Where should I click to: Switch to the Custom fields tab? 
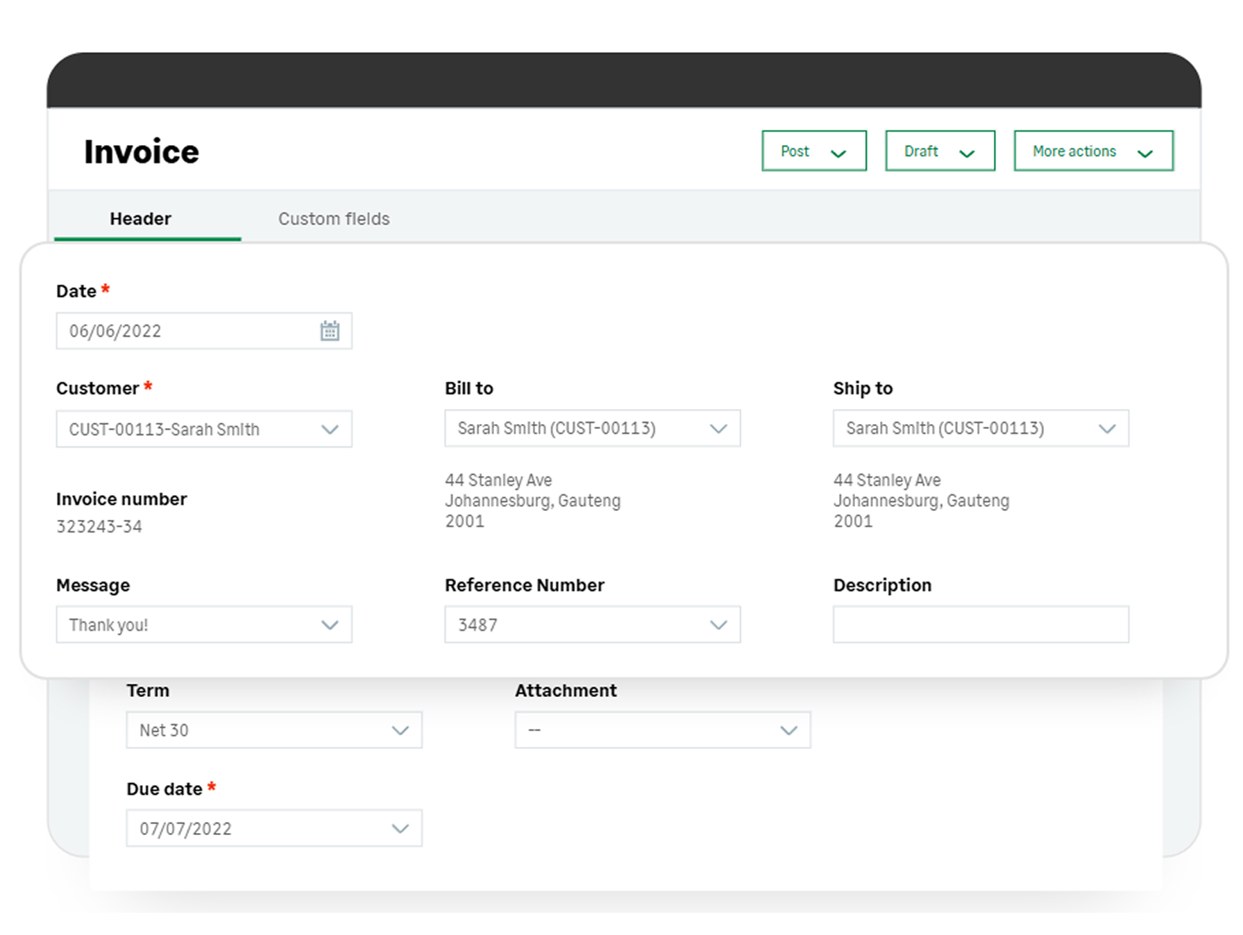coord(334,218)
